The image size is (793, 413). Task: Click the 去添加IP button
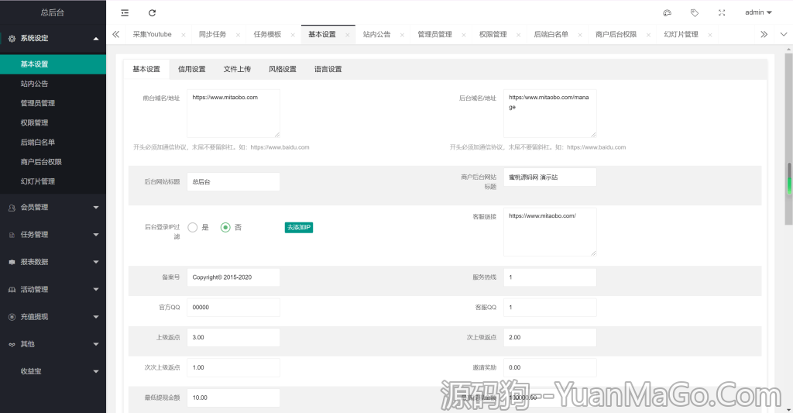tap(299, 228)
